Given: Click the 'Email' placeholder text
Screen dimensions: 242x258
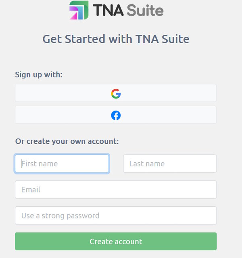Looking at the screenshot, I should point(31,190).
